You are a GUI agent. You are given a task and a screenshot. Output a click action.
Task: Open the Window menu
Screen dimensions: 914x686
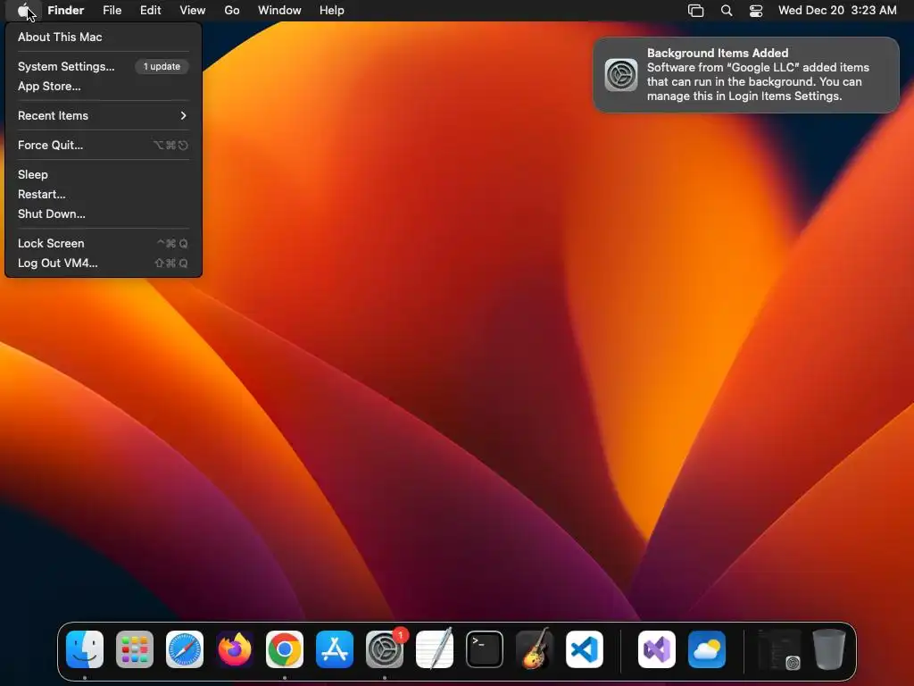[279, 11]
